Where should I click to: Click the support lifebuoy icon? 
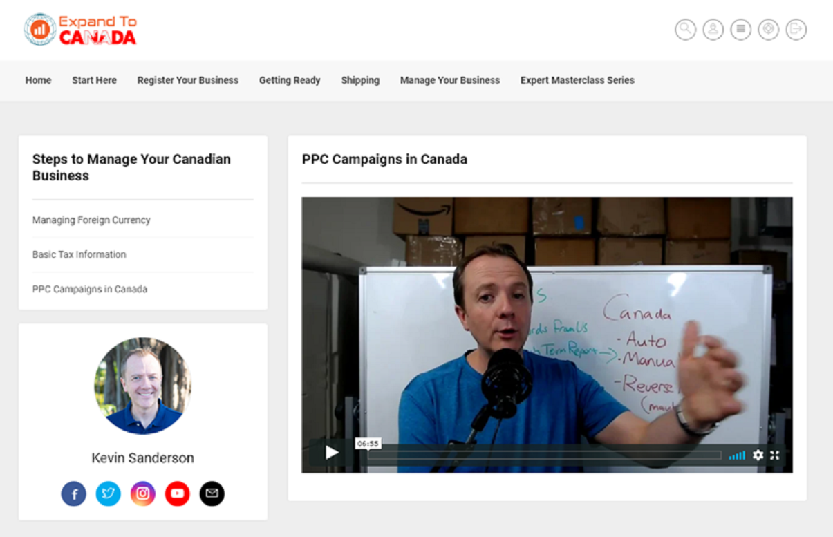point(768,29)
